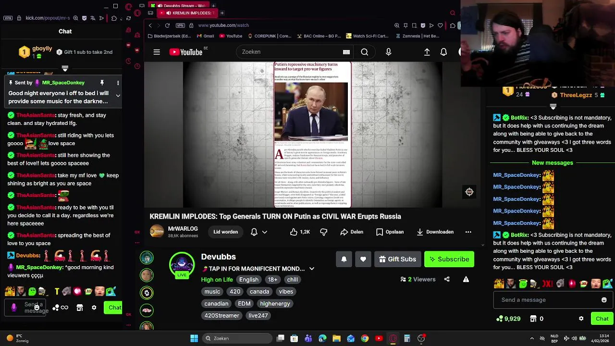The image size is (615, 346).
Task: Open right chat settings gear
Action: (581, 319)
